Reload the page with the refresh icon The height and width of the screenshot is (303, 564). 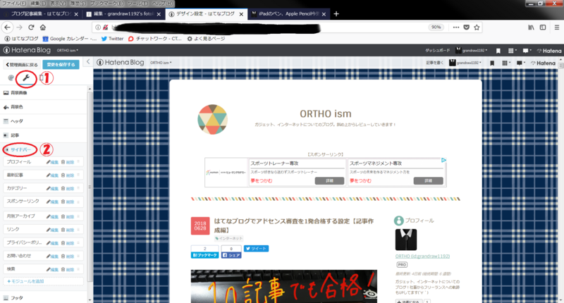(31, 27)
